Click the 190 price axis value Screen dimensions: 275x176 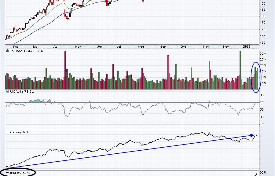click(x=263, y=3)
